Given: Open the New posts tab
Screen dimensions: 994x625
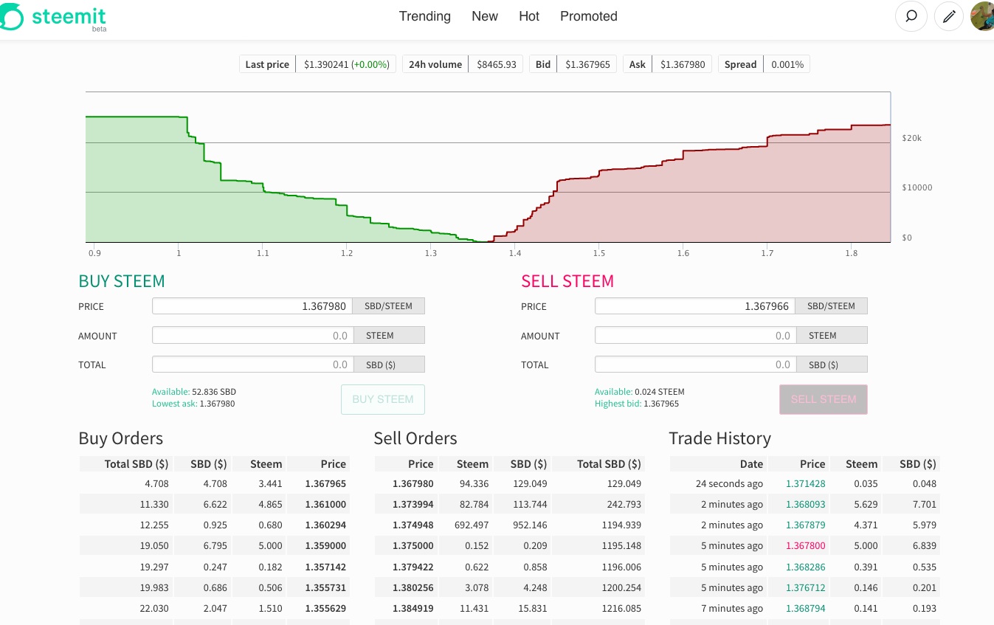Looking at the screenshot, I should [485, 16].
